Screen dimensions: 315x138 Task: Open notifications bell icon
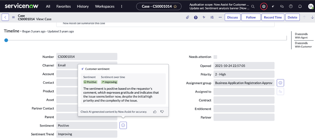pos(300,6)
